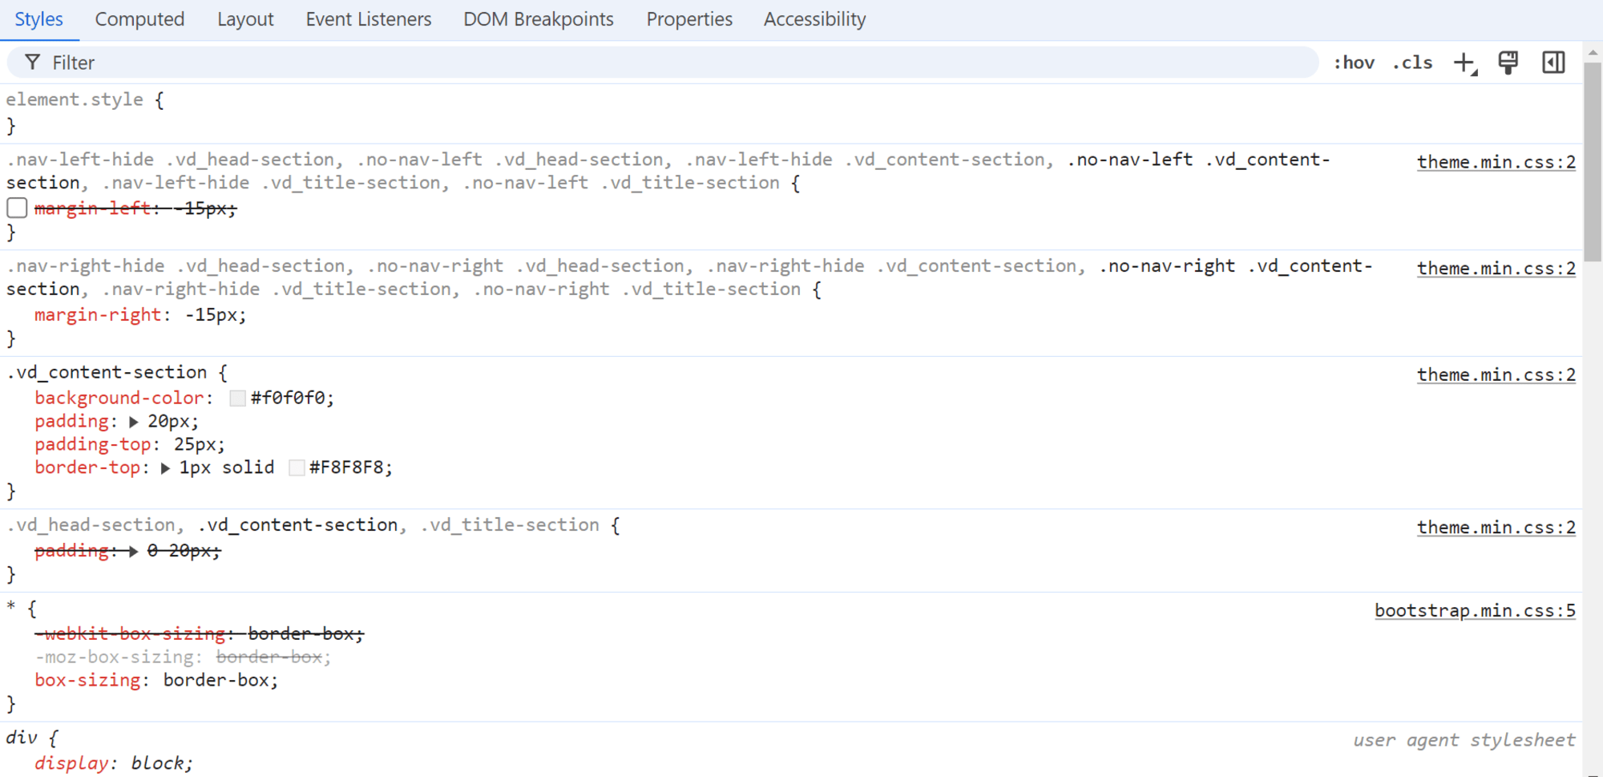Open the element classes editor with .cls icon
The height and width of the screenshot is (777, 1603).
[1412, 62]
